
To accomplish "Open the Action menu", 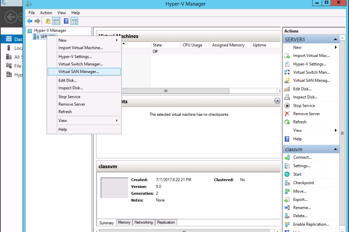I will click(x=46, y=13).
